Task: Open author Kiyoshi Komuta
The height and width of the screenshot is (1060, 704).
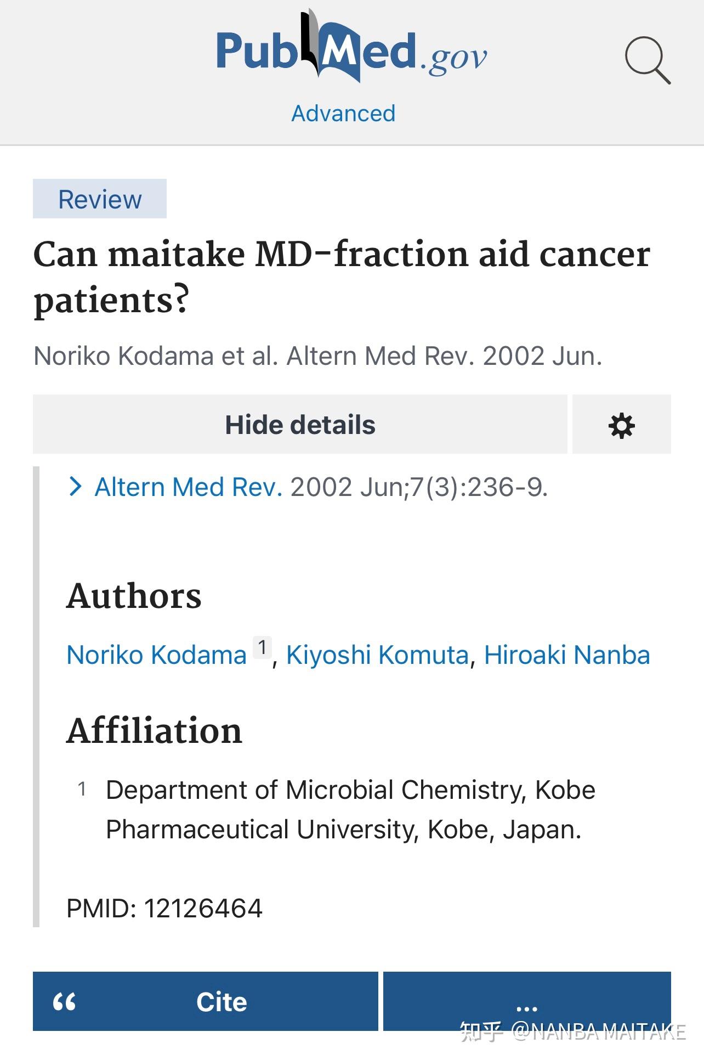Action: click(x=377, y=655)
